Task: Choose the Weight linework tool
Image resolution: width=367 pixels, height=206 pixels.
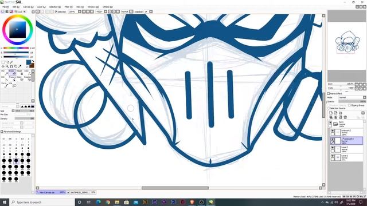Action: [19, 73]
